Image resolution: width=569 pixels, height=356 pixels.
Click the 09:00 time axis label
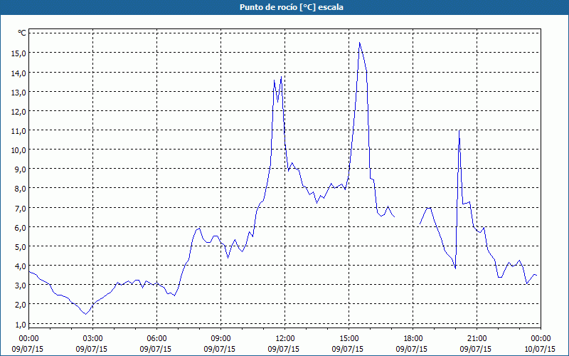pos(221,339)
